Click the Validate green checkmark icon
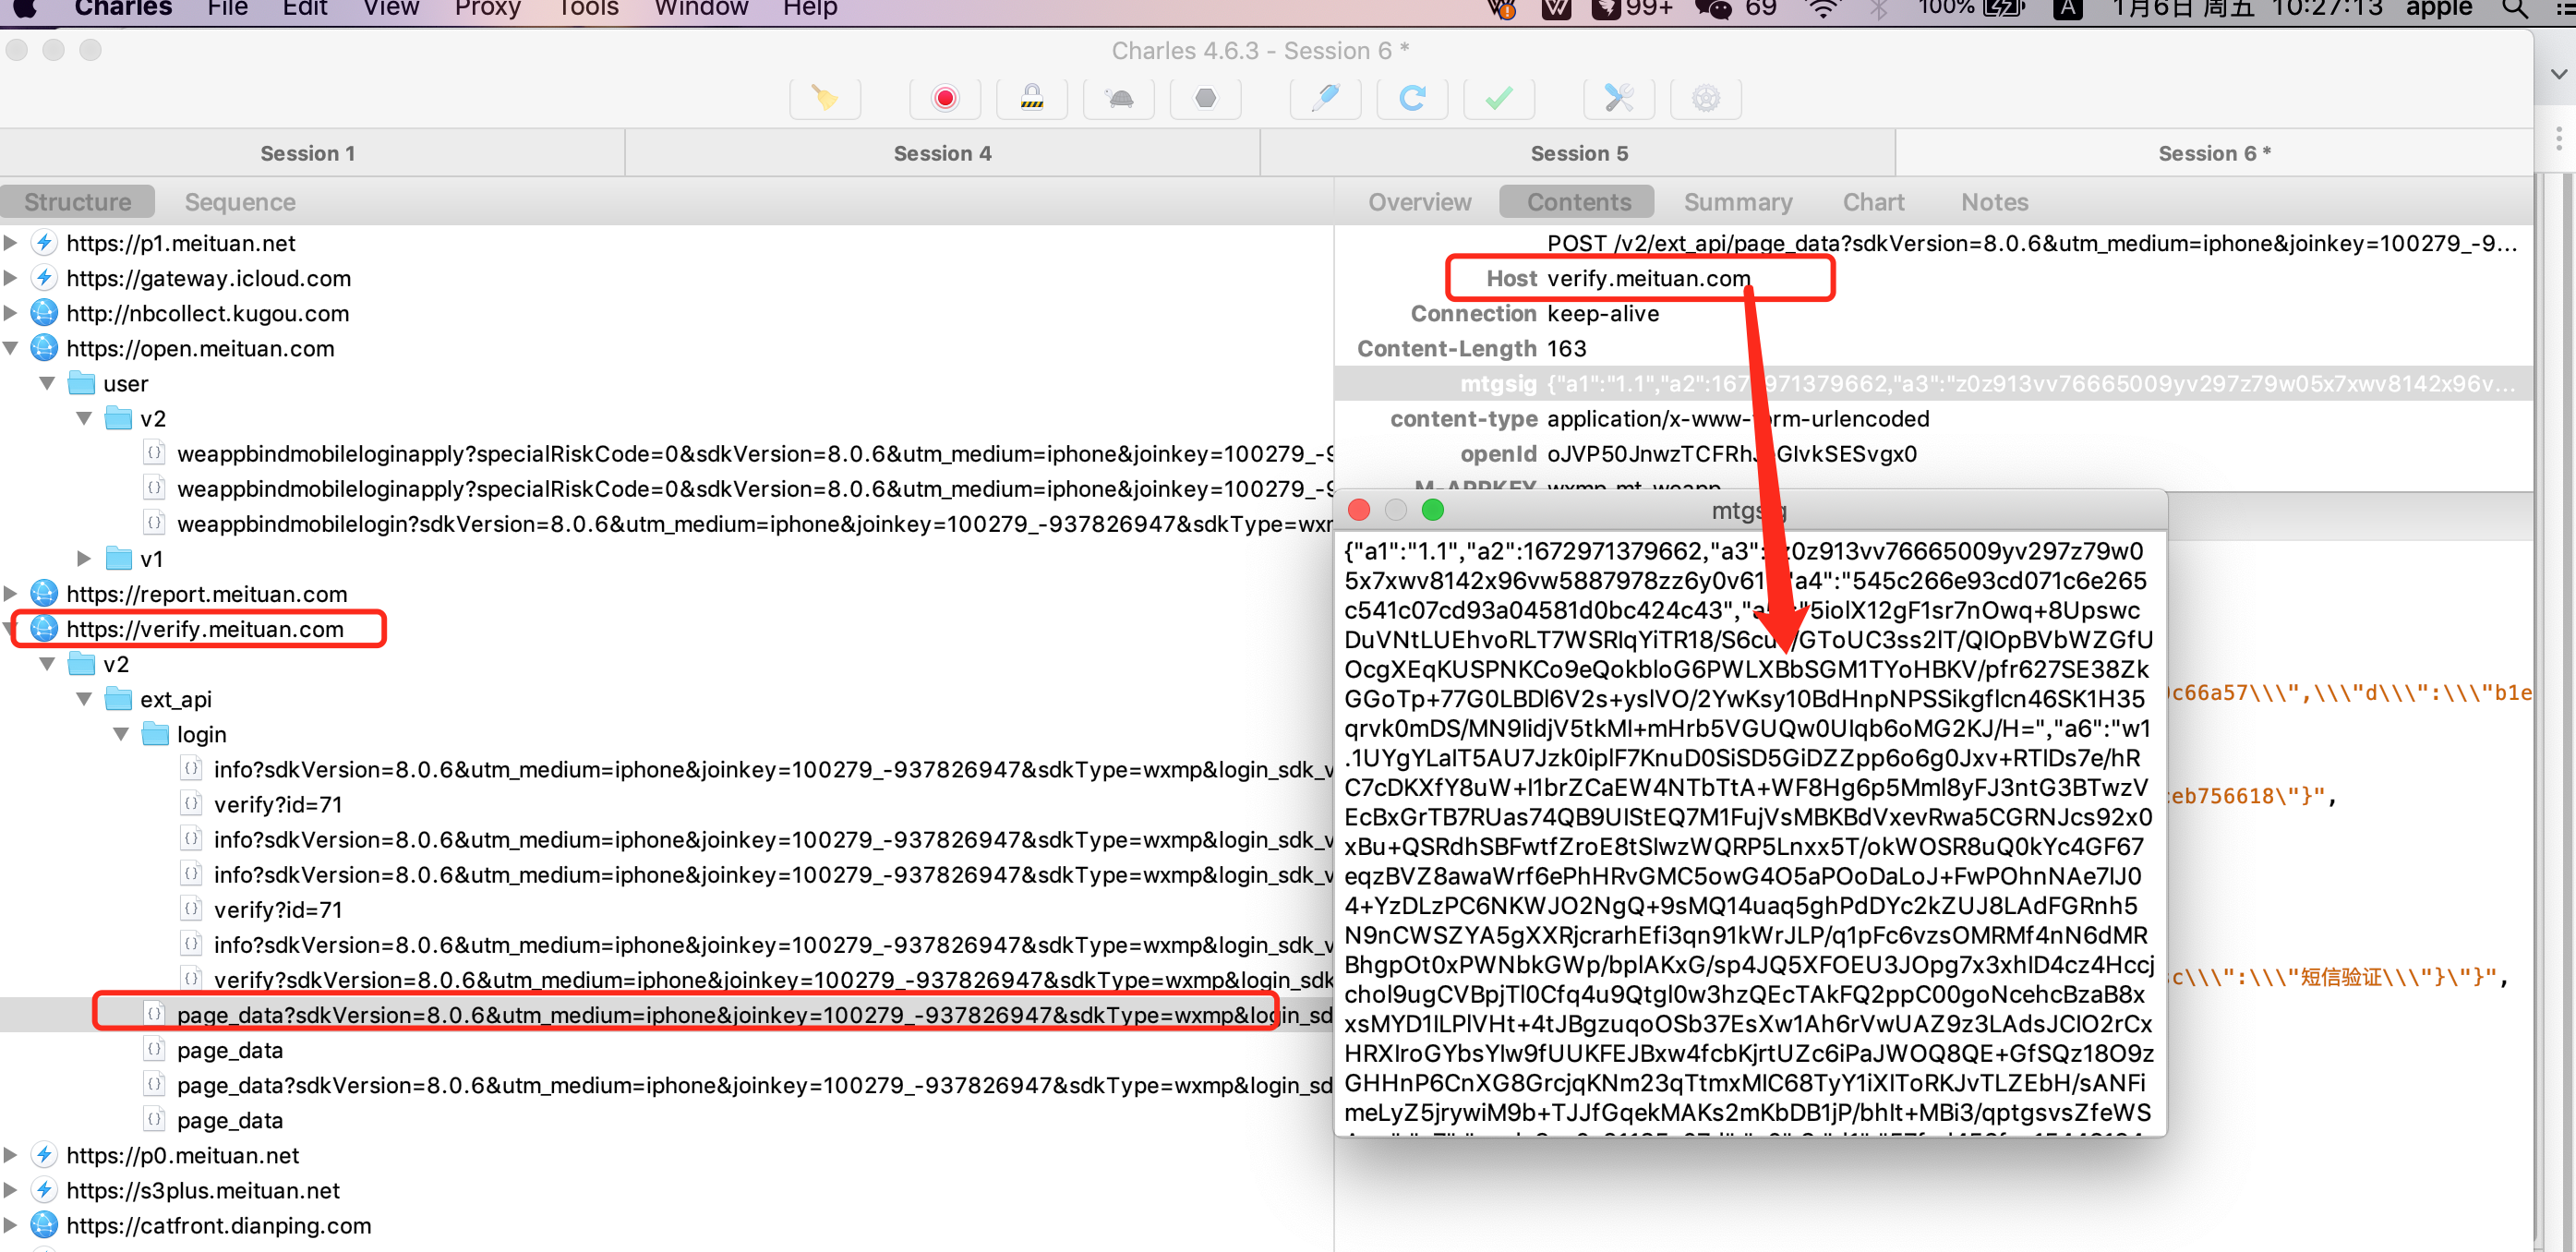This screenshot has width=2576, height=1252. tap(1499, 98)
